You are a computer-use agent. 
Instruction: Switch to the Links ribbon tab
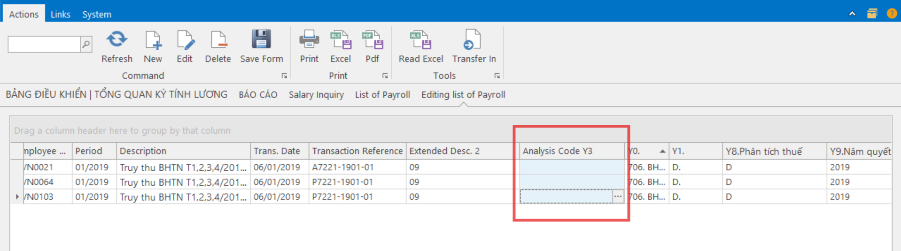point(61,15)
